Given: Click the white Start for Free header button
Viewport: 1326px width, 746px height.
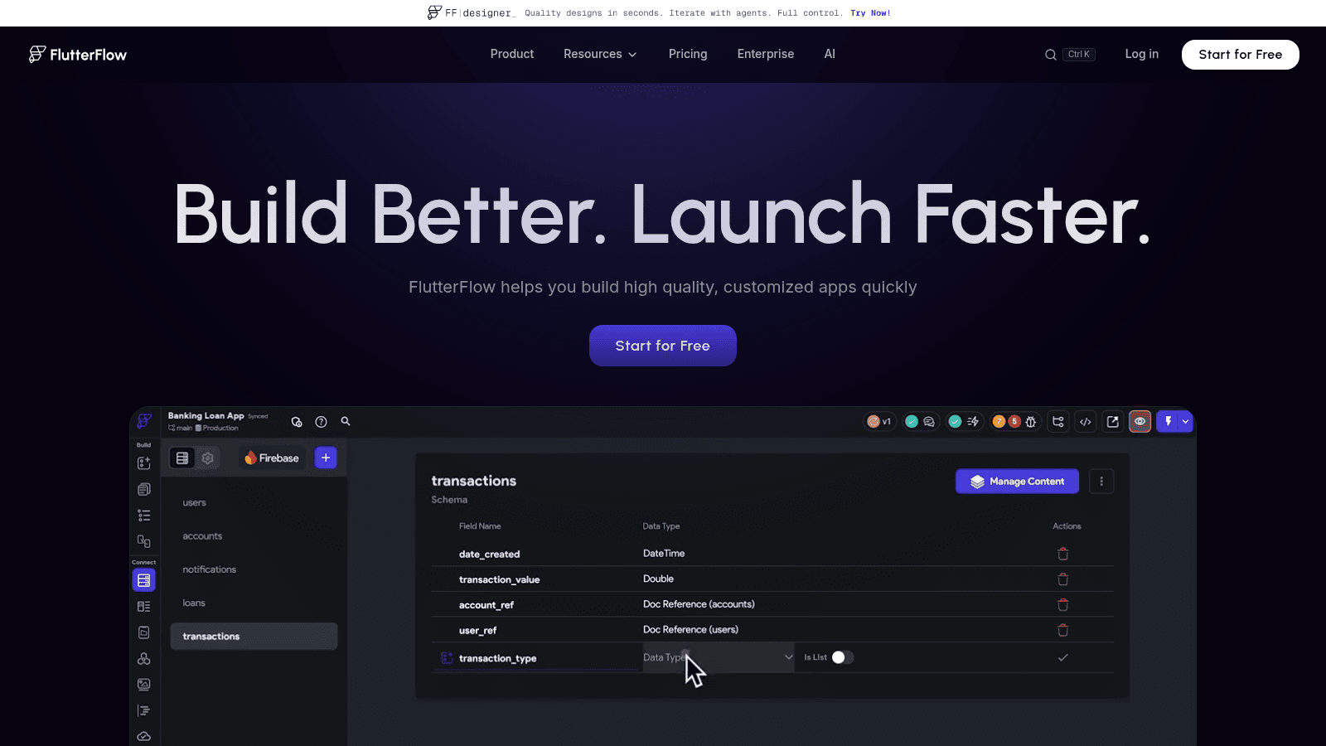Looking at the screenshot, I should [x=1241, y=55].
